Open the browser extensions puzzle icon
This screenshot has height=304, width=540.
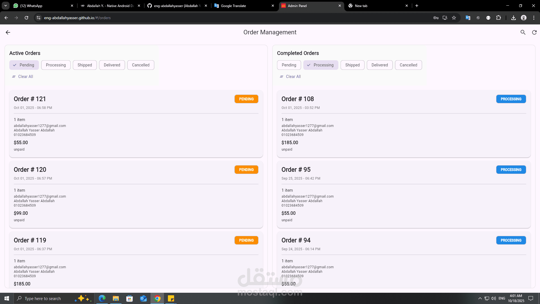pyautogui.click(x=498, y=18)
